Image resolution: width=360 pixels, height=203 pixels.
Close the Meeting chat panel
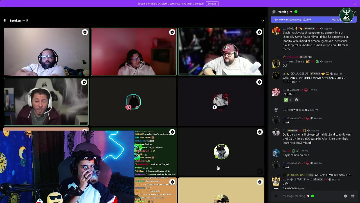355,12
